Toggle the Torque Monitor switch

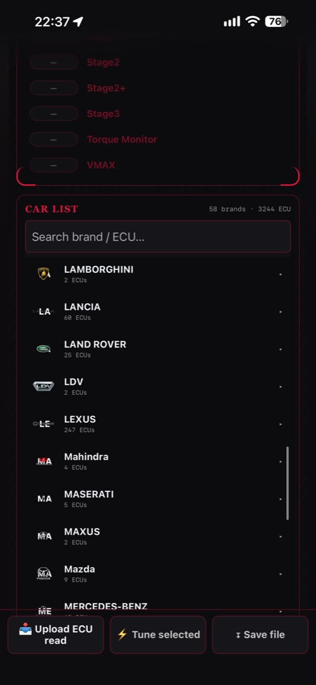pyautogui.click(x=54, y=139)
